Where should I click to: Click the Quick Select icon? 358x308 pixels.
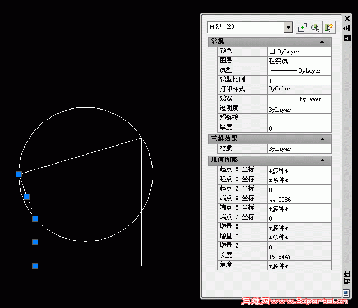328,28
